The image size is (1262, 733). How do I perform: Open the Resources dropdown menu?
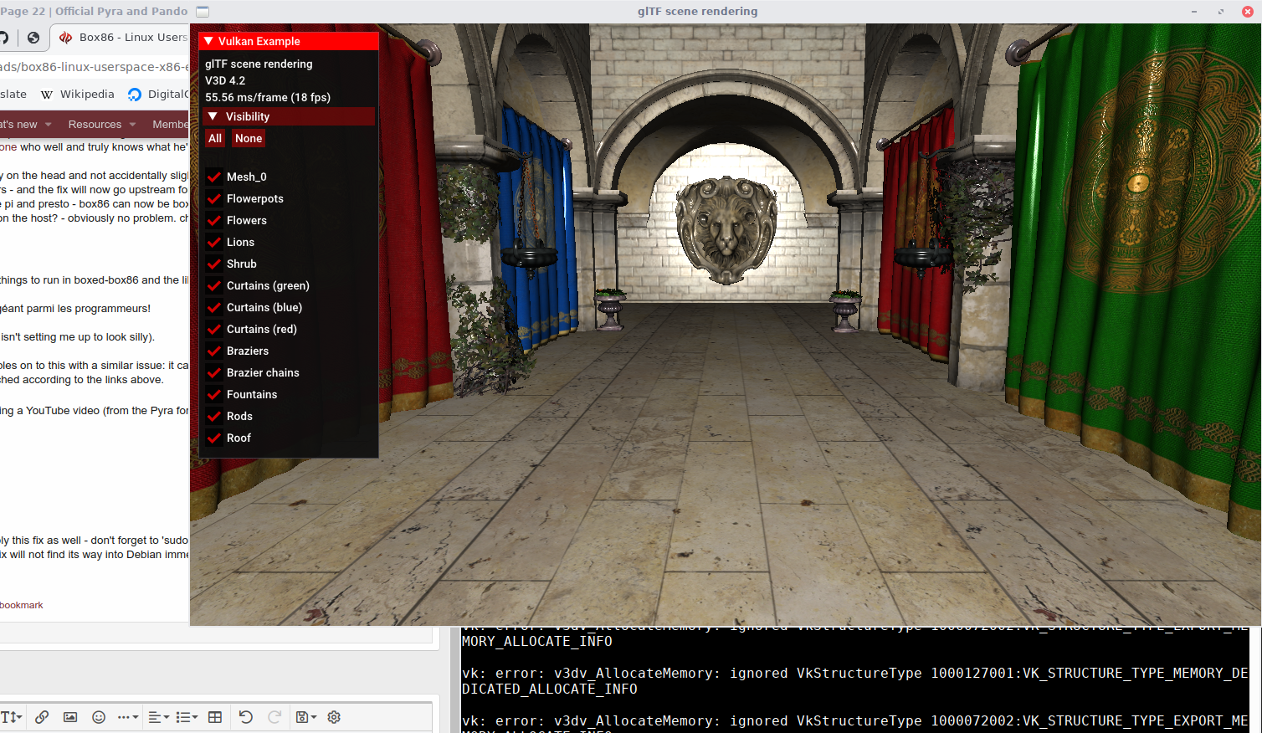tap(101, 125)
